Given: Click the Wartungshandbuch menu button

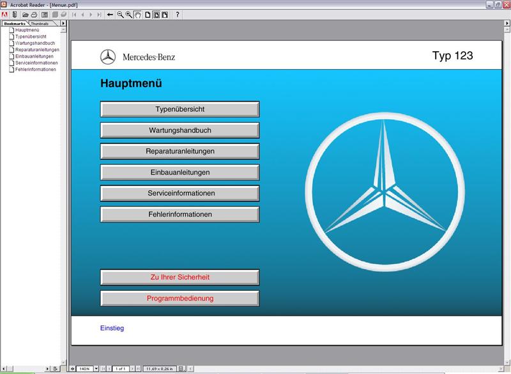Looking at the screenshot, I should (x=180, y=130).
